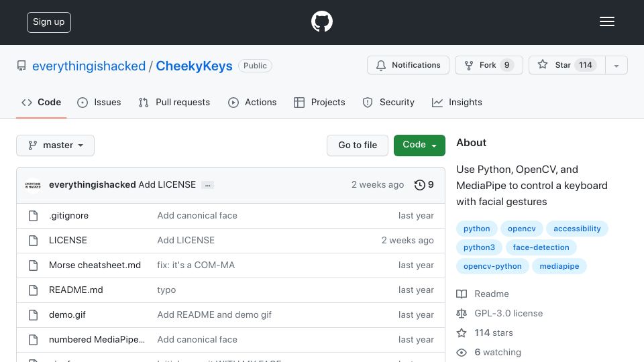Click the GitHub Octocat logo

(x=321, y=21)
